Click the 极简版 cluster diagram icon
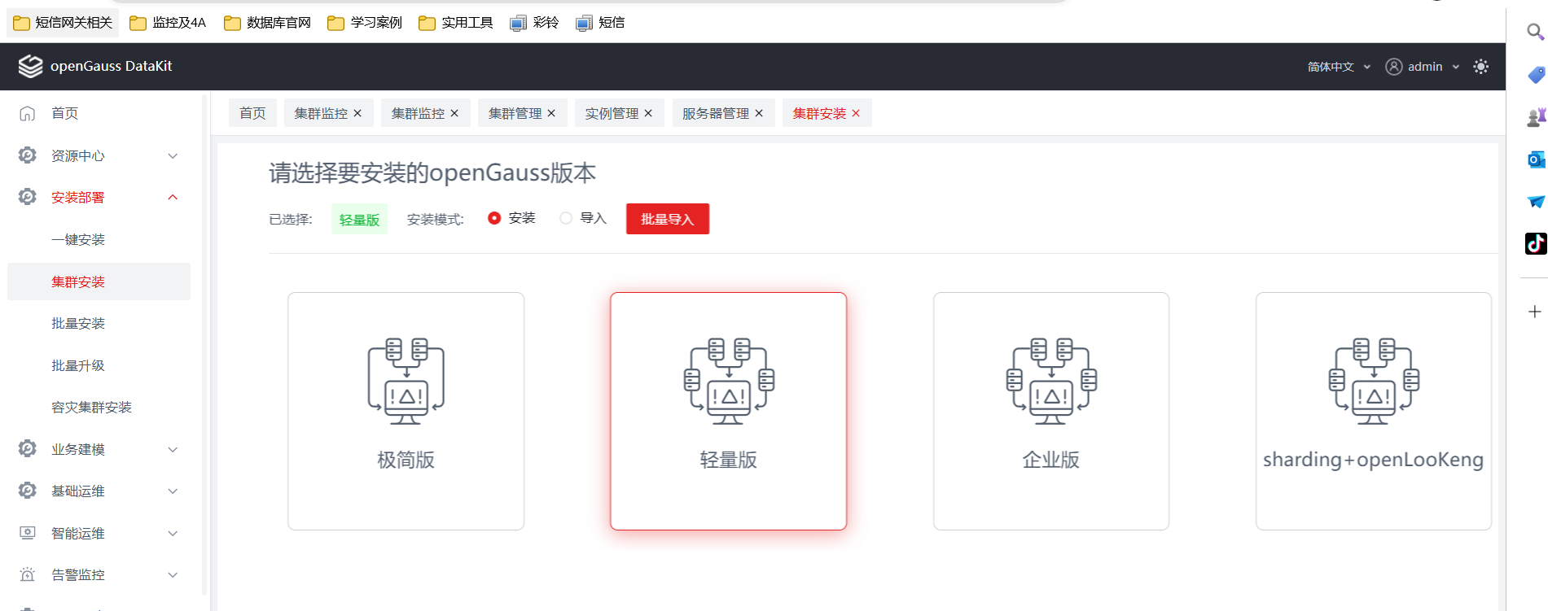The height and width of the screenshot is (611, 1548). click(x=406, y=381)
